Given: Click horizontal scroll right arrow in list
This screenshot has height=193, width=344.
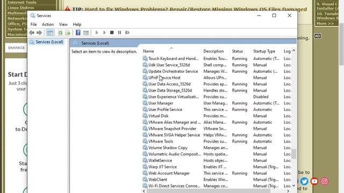Looking at the screenshot, I should coord(288,191).
